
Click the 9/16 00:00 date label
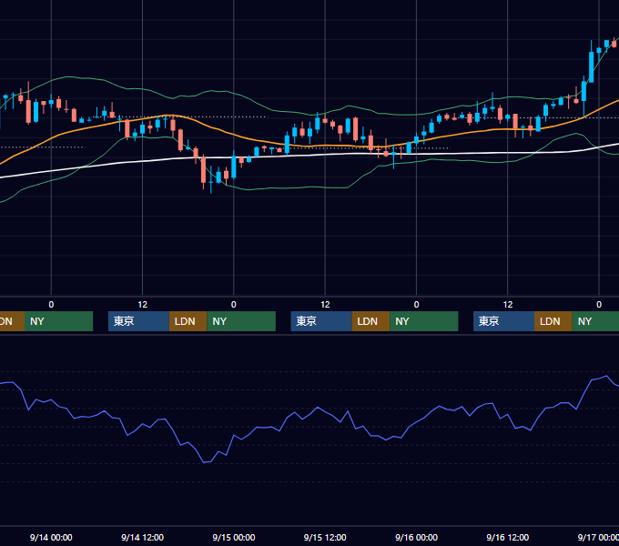click(x=417, y=537)
